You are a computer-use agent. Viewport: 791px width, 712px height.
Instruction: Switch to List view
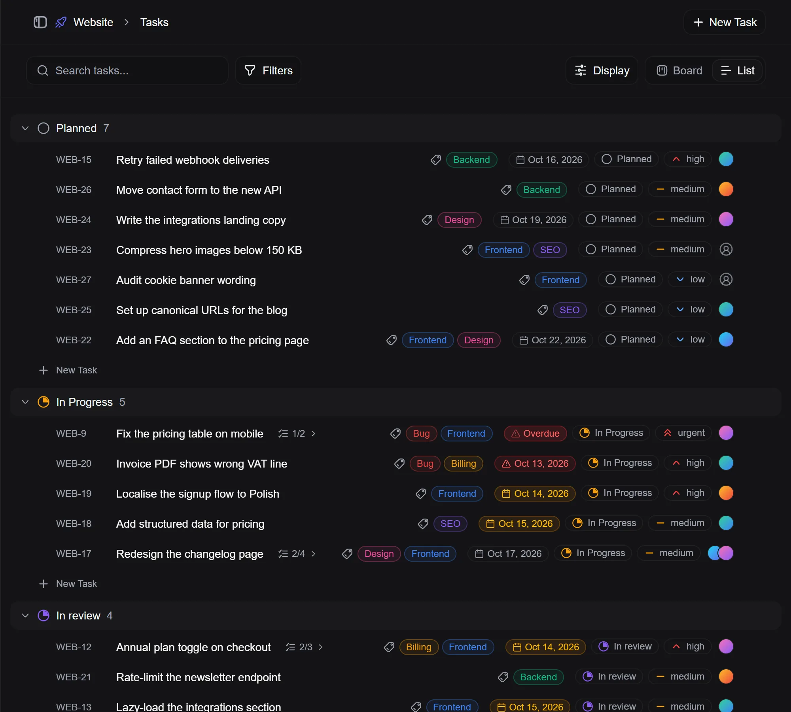738,70
